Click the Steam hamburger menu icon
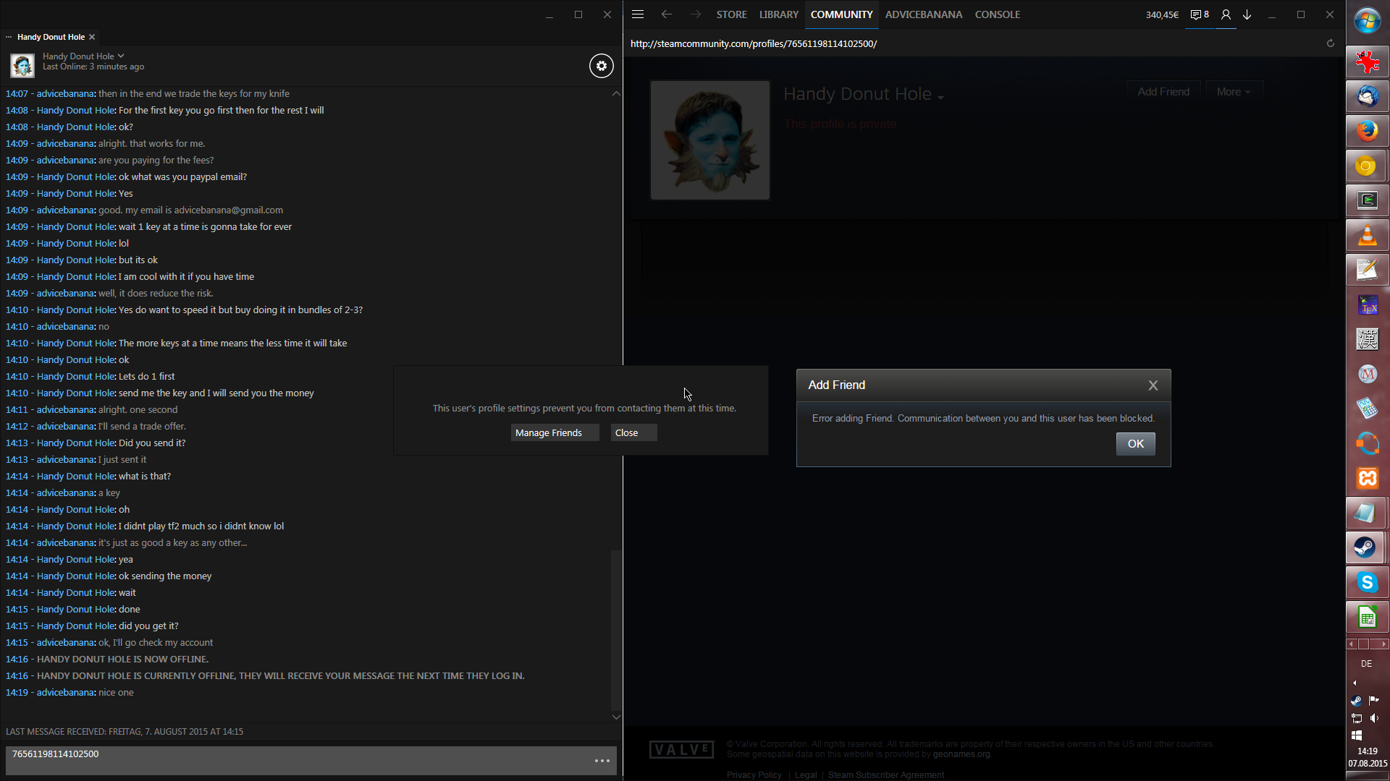1390x781 pixels. click(638, 14)
